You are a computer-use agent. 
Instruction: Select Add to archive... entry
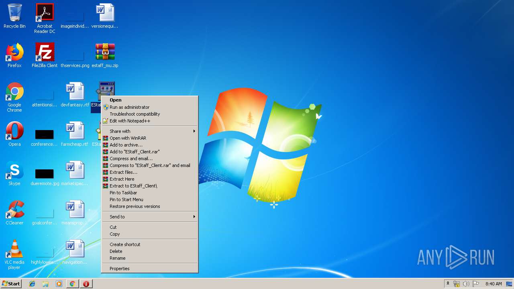(x=149, y=145)
